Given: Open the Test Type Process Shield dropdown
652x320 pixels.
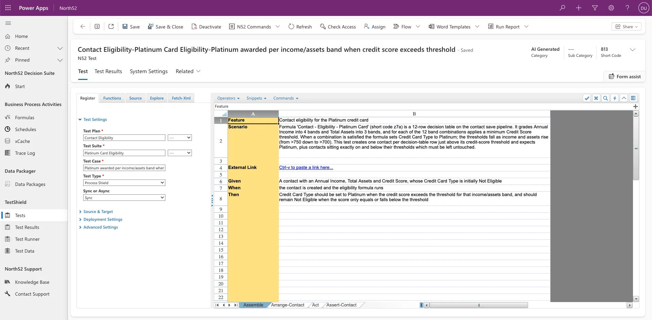Looking at the screenshot, I should pyautogui.click(x=124, y=183).
